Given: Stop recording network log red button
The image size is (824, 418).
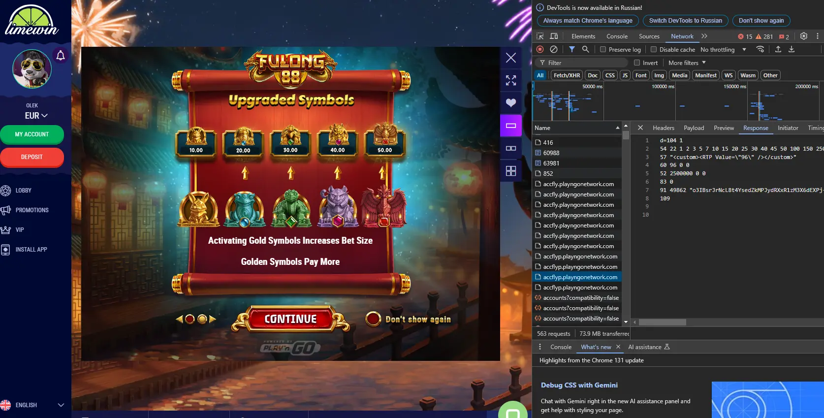Looking at the screenshot, I should click(x=540, y=49).
